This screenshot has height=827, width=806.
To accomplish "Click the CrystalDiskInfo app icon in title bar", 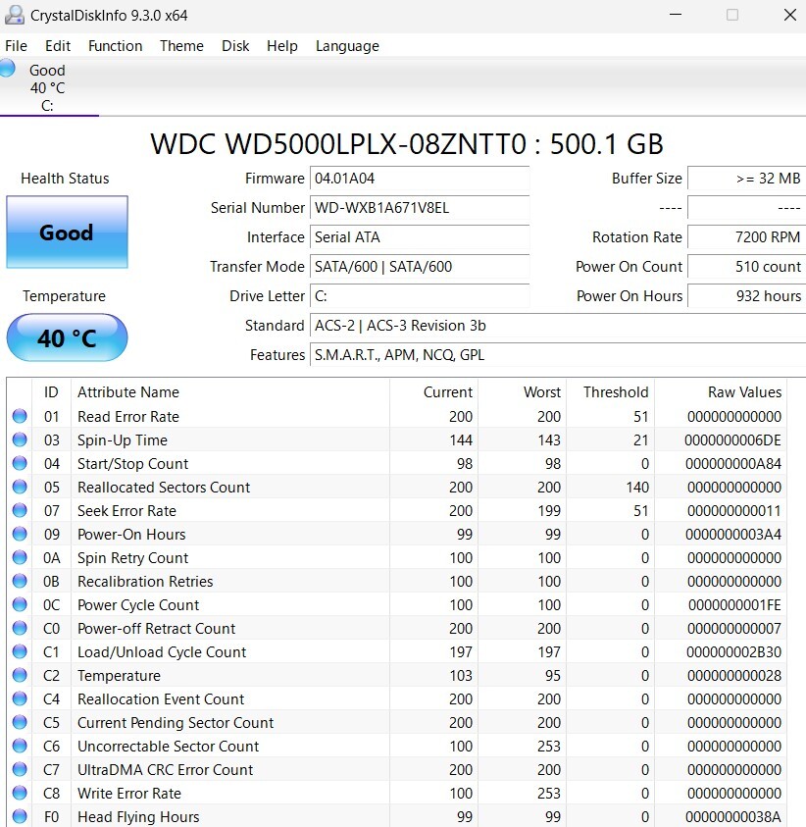I will (x=14, y=15).
